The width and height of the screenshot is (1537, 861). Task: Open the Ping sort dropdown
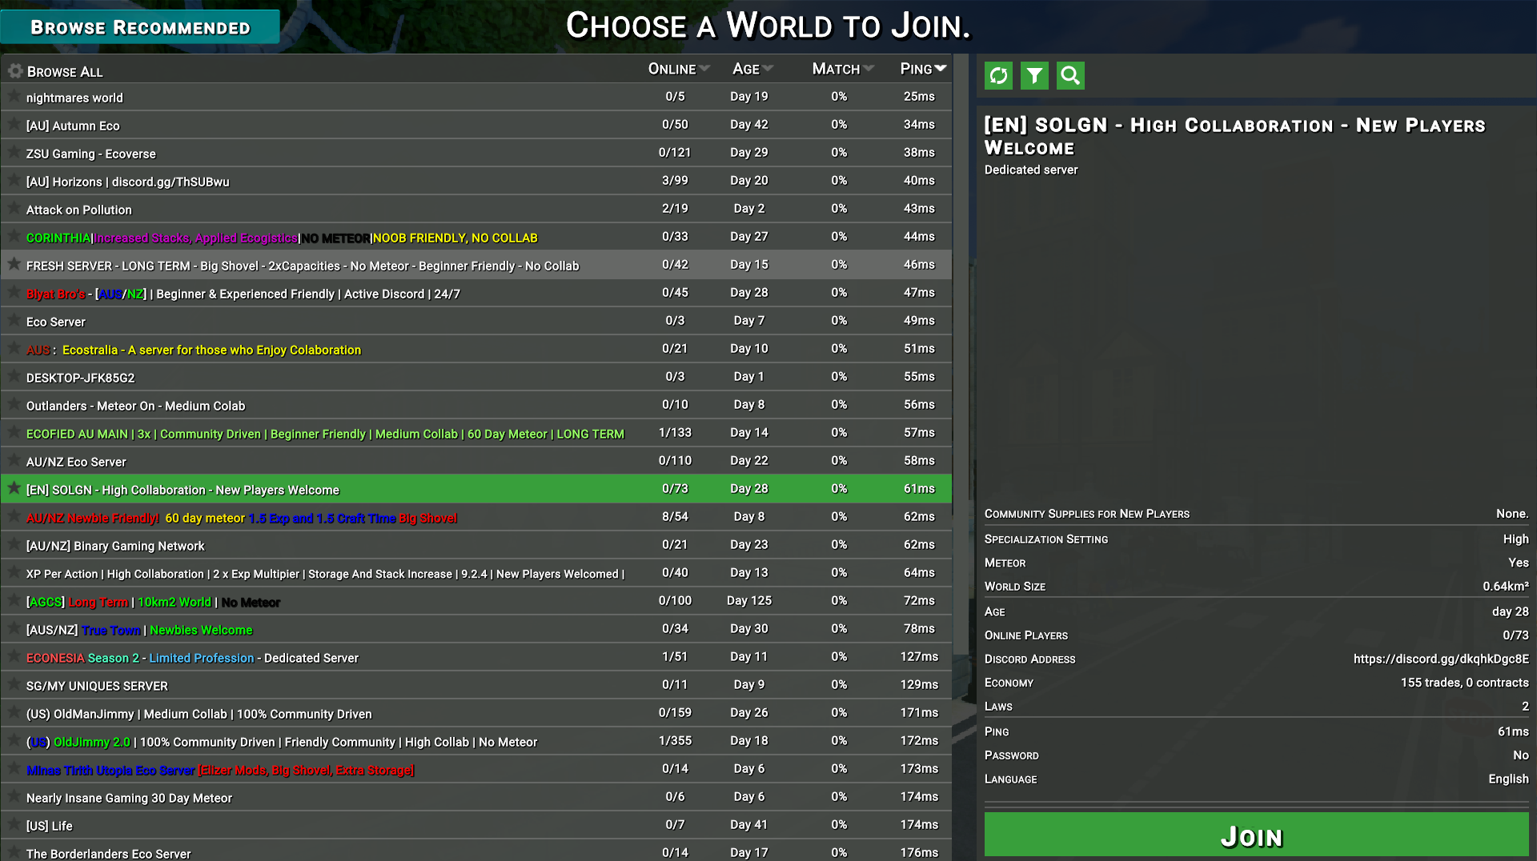click(x=940, y=68)
